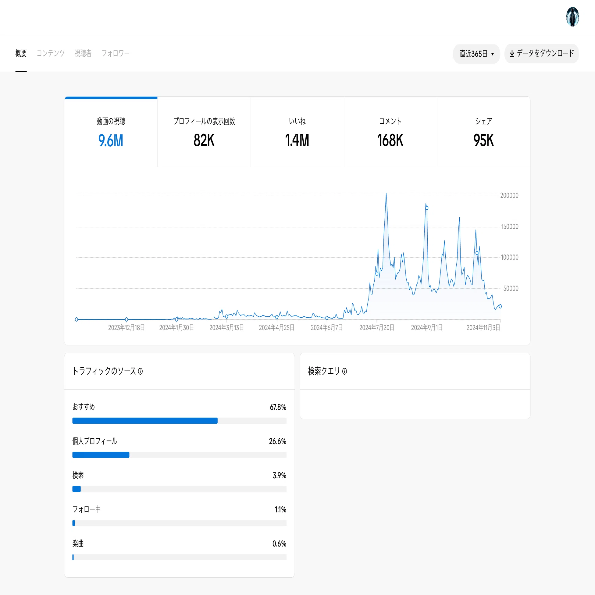Open the profile avatar menu
595x595 pixels.
pyautogui.click(x=572, y=17)
